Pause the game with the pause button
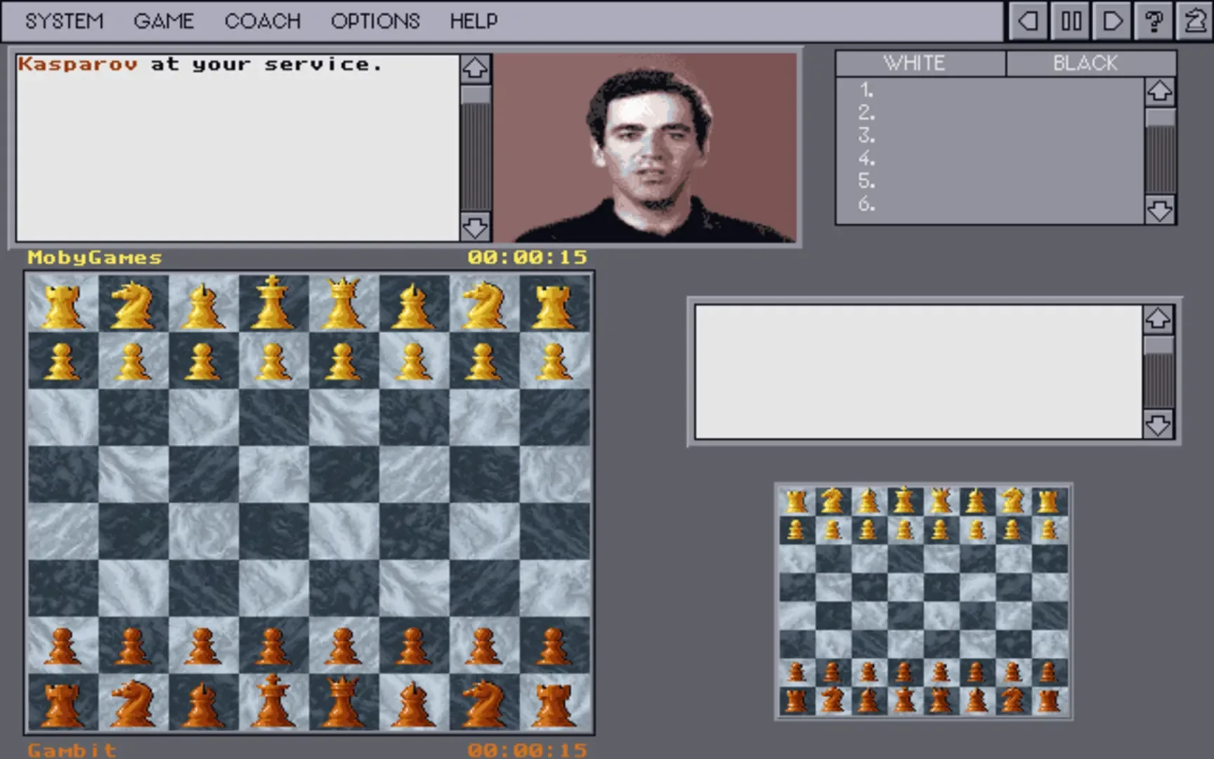The width and height of the screenshot is (1214, 759). click(1071, 21)
